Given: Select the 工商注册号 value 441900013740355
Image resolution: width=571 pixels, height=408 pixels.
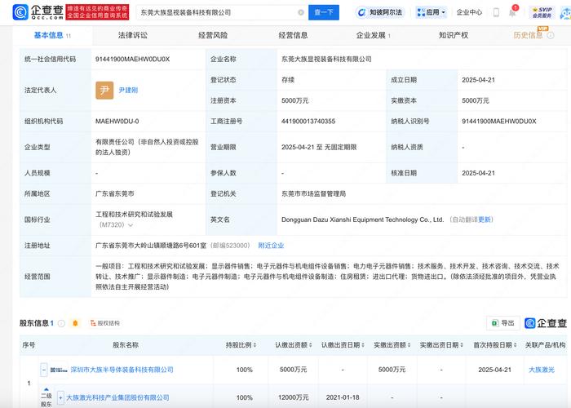Looking at the screenshot, I should point(308,122).
